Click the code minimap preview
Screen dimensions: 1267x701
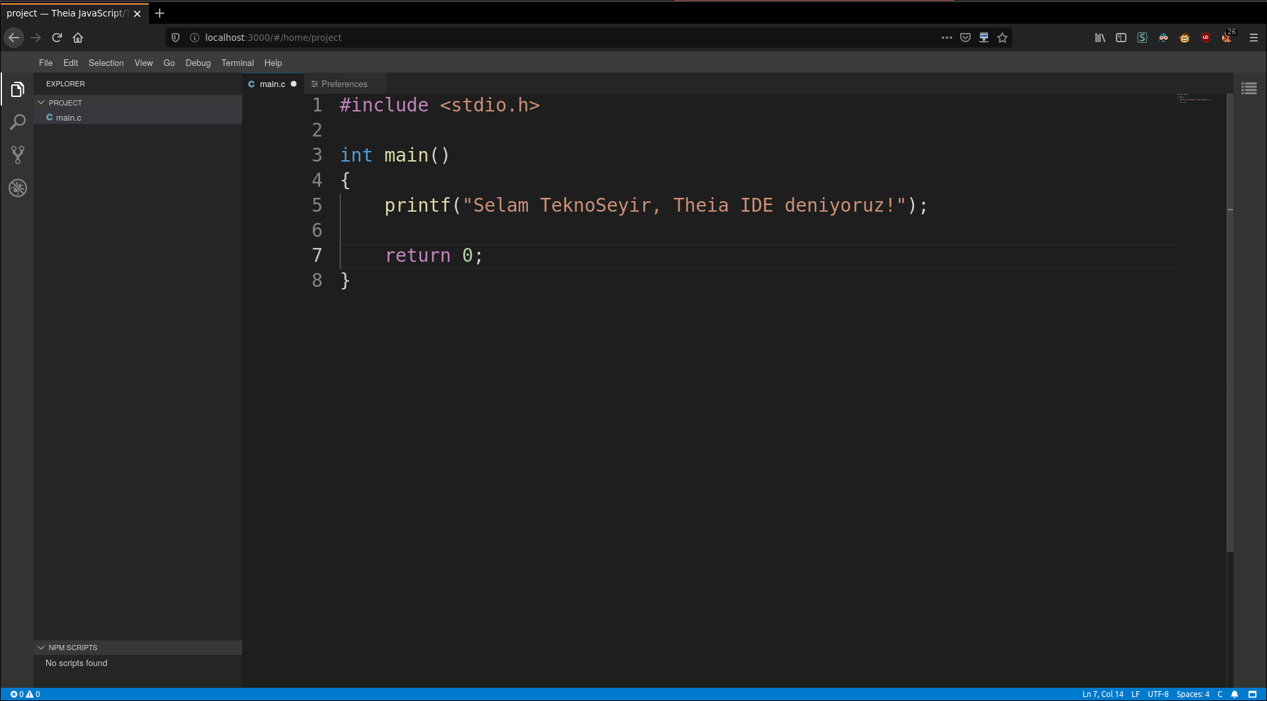click(x=1194, y=99)
